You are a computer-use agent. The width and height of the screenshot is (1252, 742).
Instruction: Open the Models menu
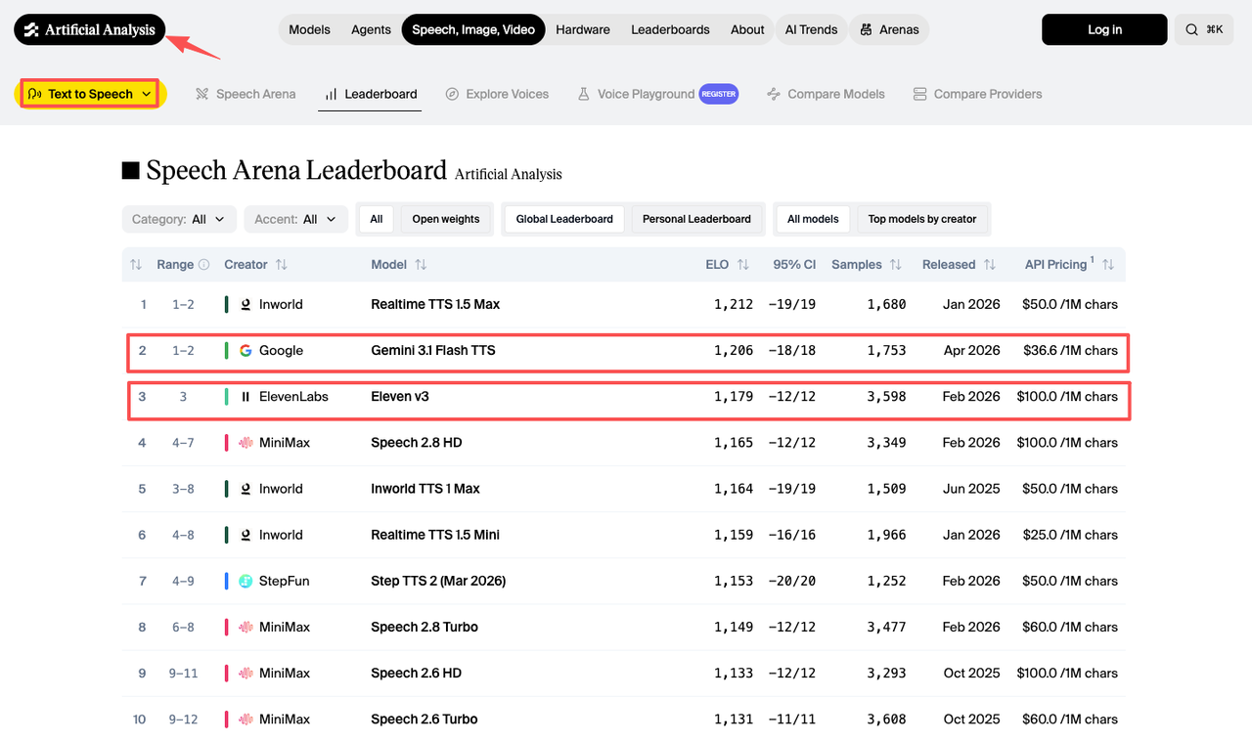click(x=309, y=29)
